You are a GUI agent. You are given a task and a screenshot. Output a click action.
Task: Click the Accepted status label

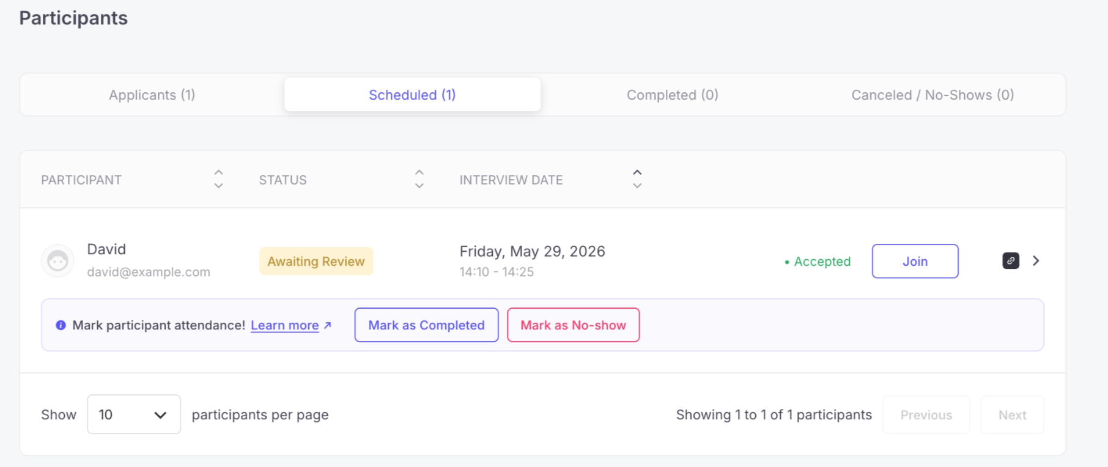click(818, 262)
